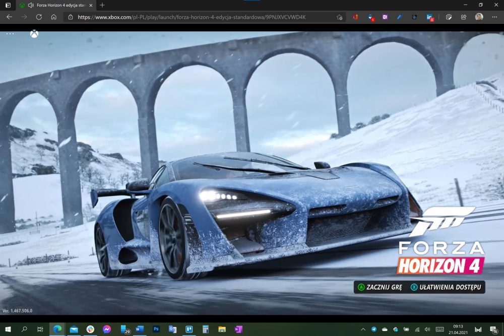Open a new browser tab
This screenshot has width=504, height=336.
[x=102, y=5]
